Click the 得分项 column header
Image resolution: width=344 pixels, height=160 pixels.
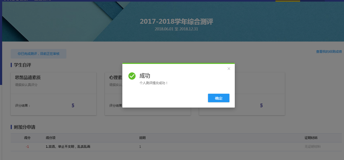[51, 138]
